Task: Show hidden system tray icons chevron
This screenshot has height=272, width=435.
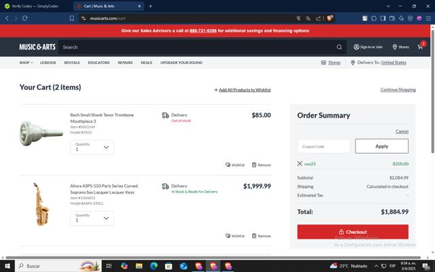Action: pyautogui.click(x=376, y=266)
